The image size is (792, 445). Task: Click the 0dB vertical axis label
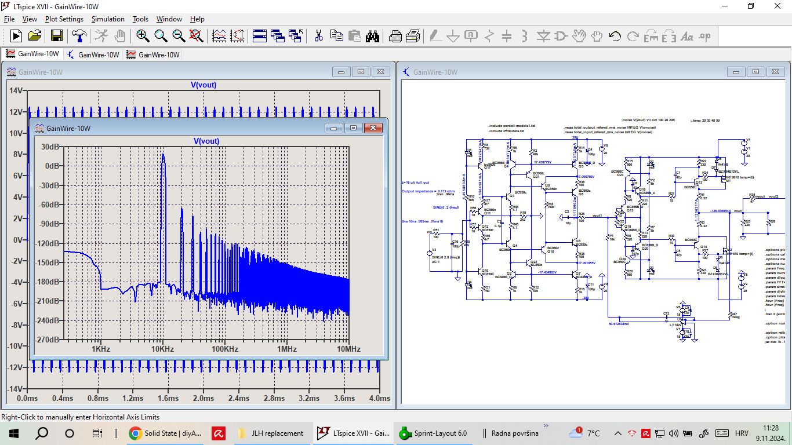52,166
